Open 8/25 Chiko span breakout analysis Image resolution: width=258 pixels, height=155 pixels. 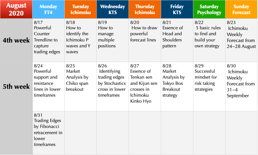[81, 87]
